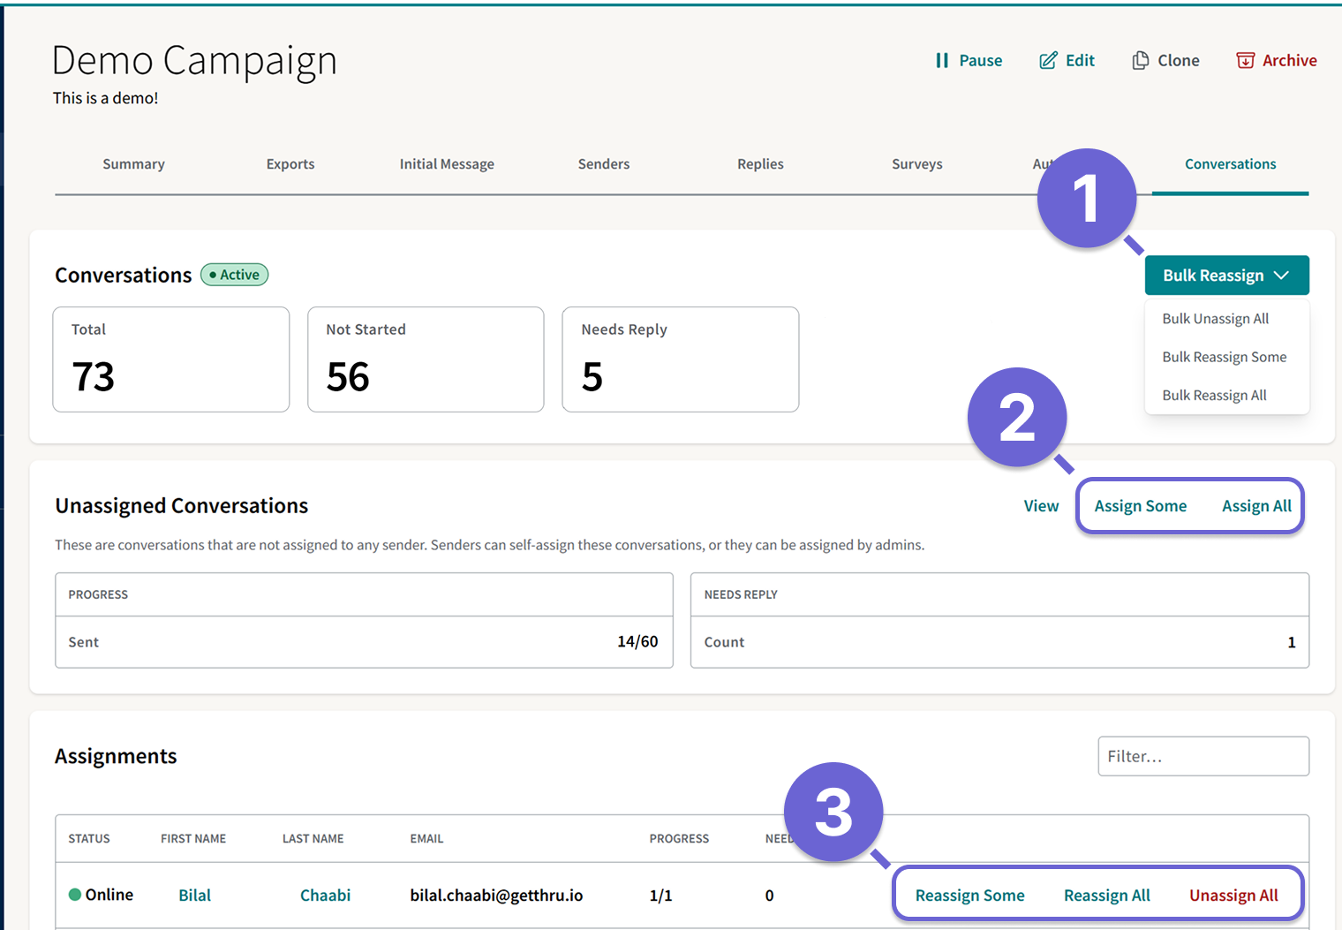The height and width of the screenshot is (930, 1342).
Task: Click the bilal.chaabi@getthru.io email cell
Action: point(496,896)
